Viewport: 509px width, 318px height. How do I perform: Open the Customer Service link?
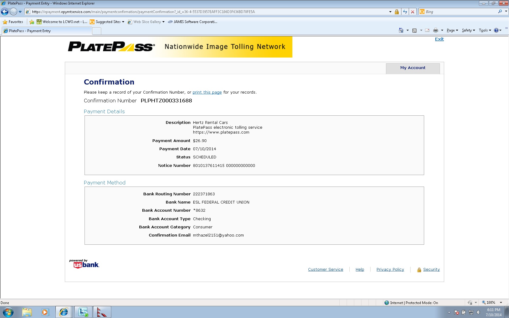[326, 270]
